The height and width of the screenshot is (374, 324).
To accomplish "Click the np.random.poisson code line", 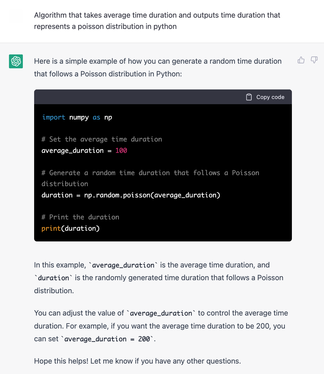I will pos(131,195).
